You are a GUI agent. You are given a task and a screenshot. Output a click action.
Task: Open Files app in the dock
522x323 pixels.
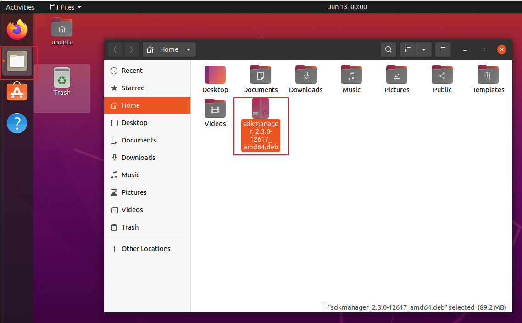pyautogui.click(x=17, y=61)
